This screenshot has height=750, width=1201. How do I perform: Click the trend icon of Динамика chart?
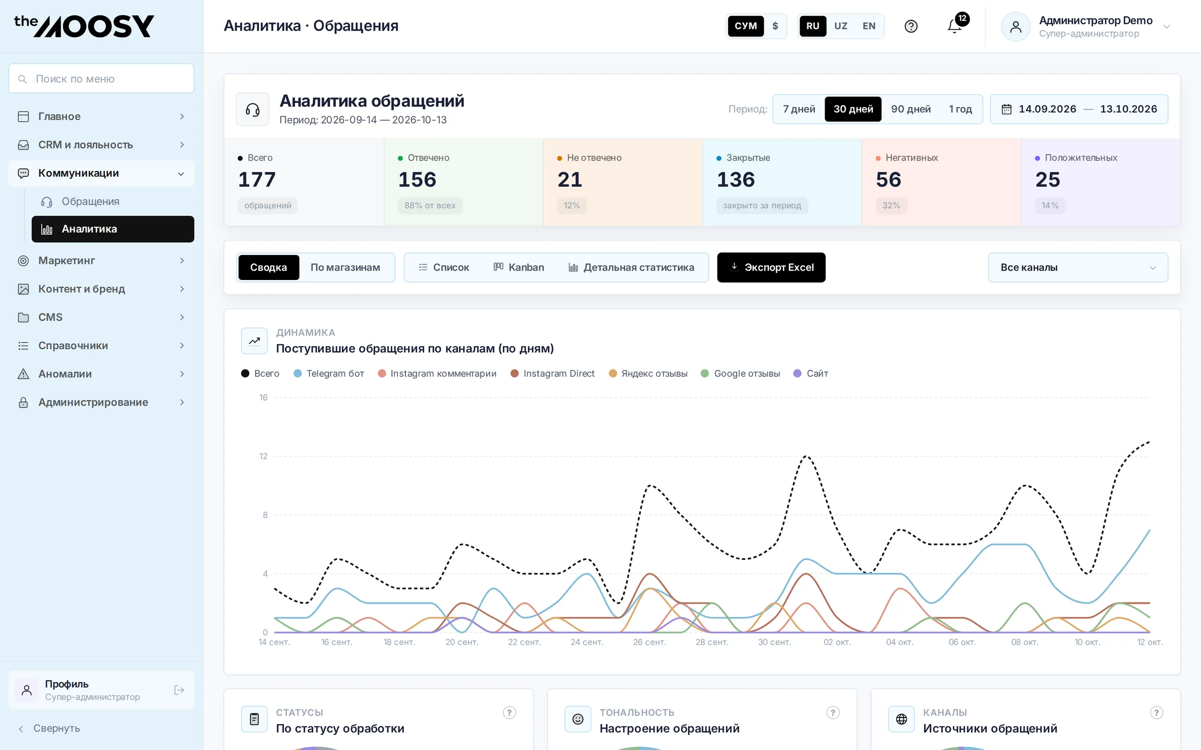pos(254,341)
